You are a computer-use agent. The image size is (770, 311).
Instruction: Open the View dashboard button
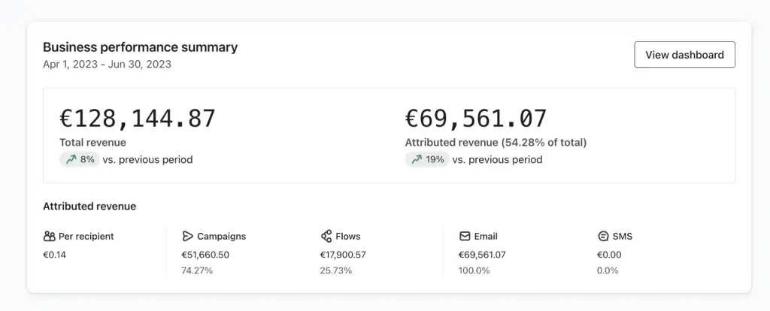pos(684,54)
